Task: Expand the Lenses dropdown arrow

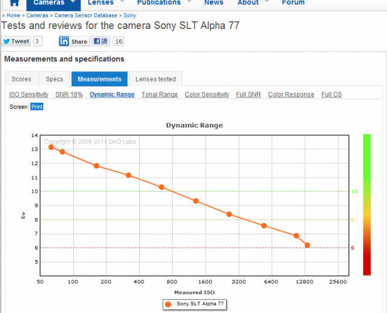Action: (x=122, y=1)
